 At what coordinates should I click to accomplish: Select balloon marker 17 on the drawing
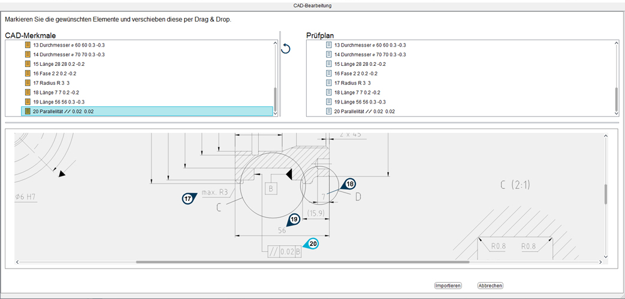[189, 199]
